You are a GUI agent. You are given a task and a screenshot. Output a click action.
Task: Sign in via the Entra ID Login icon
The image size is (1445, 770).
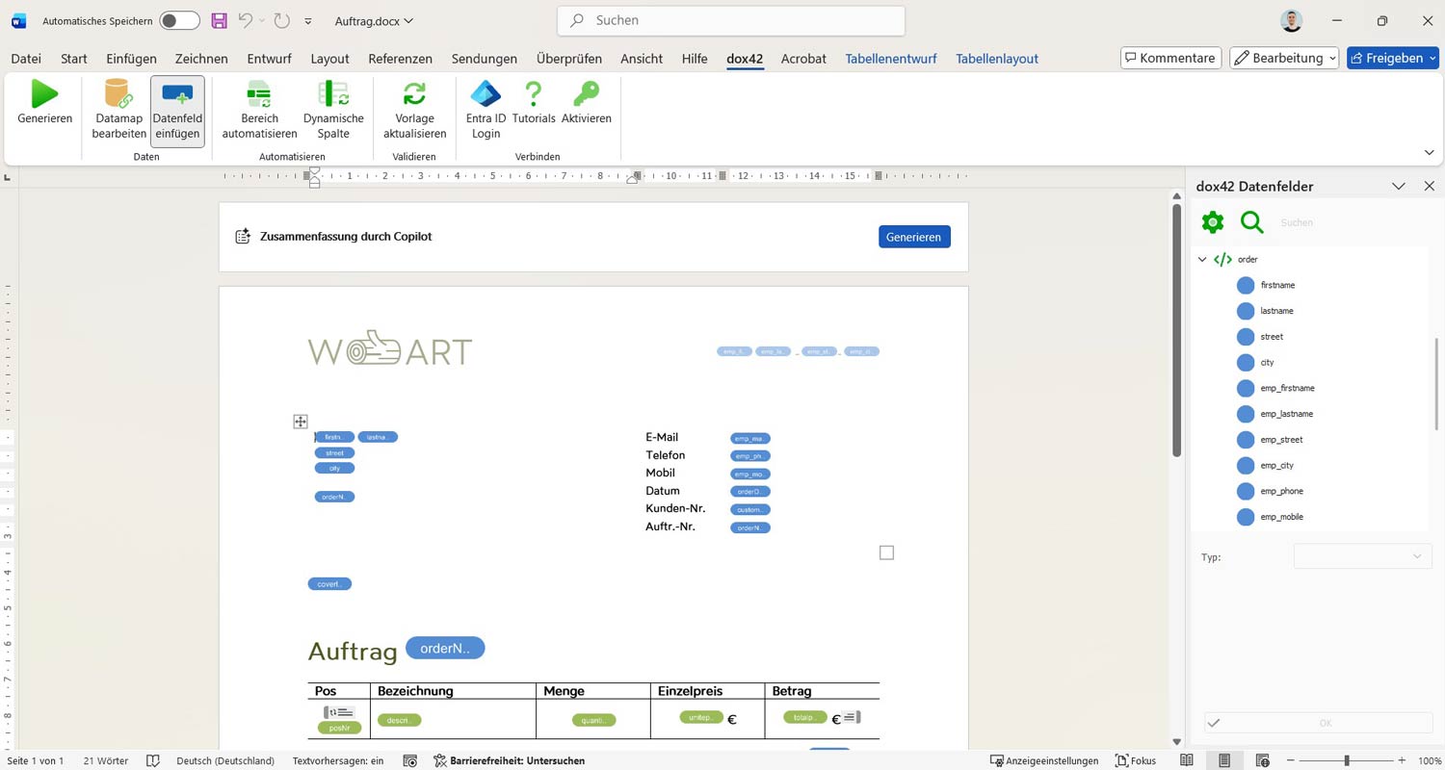coord(485,106)
